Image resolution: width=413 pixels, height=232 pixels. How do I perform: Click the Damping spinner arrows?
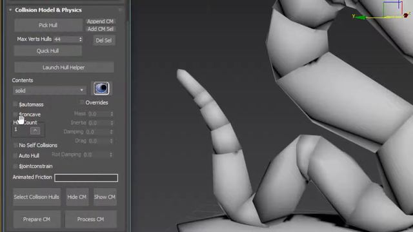coord(112,131)
